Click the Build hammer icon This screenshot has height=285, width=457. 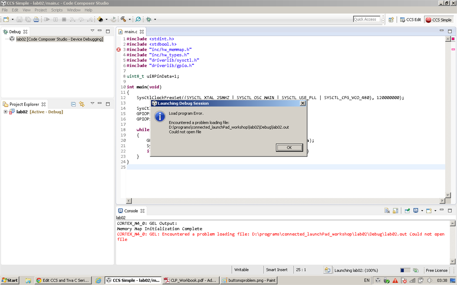point(123,19)
